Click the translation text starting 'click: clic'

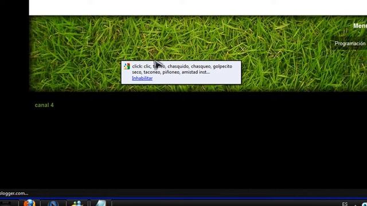point(182,69)
